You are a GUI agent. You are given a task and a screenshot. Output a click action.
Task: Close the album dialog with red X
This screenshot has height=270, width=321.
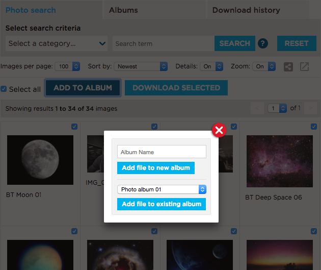pyautogui.click(x=219, y=131)
